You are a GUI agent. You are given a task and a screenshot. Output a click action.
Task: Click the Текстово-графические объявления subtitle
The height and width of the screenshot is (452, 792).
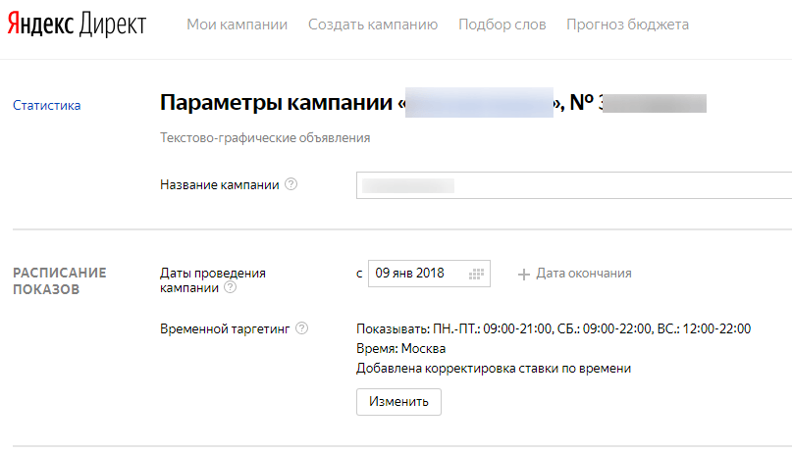point(265,138)
